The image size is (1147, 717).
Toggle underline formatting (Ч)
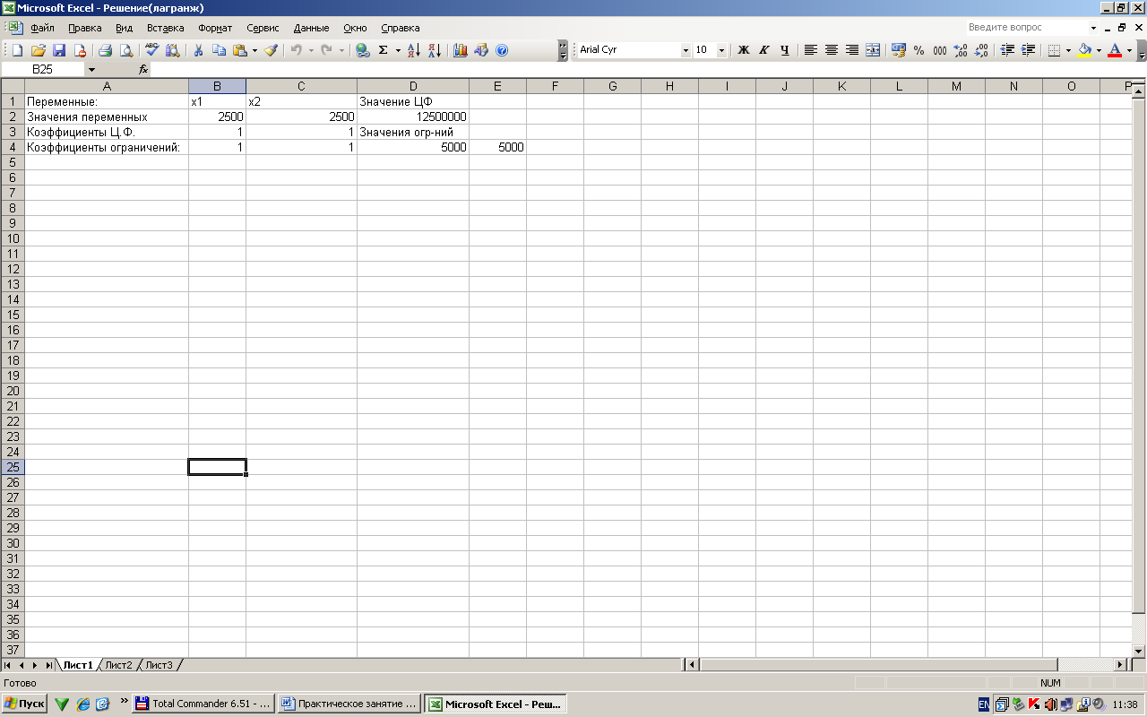785,50
